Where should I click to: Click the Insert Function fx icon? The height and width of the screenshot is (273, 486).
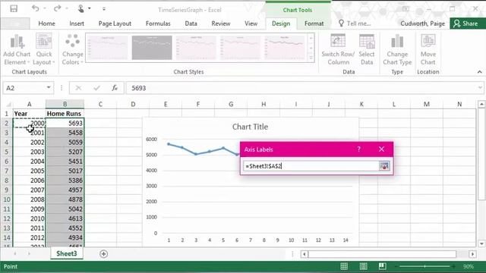[115, 88]
